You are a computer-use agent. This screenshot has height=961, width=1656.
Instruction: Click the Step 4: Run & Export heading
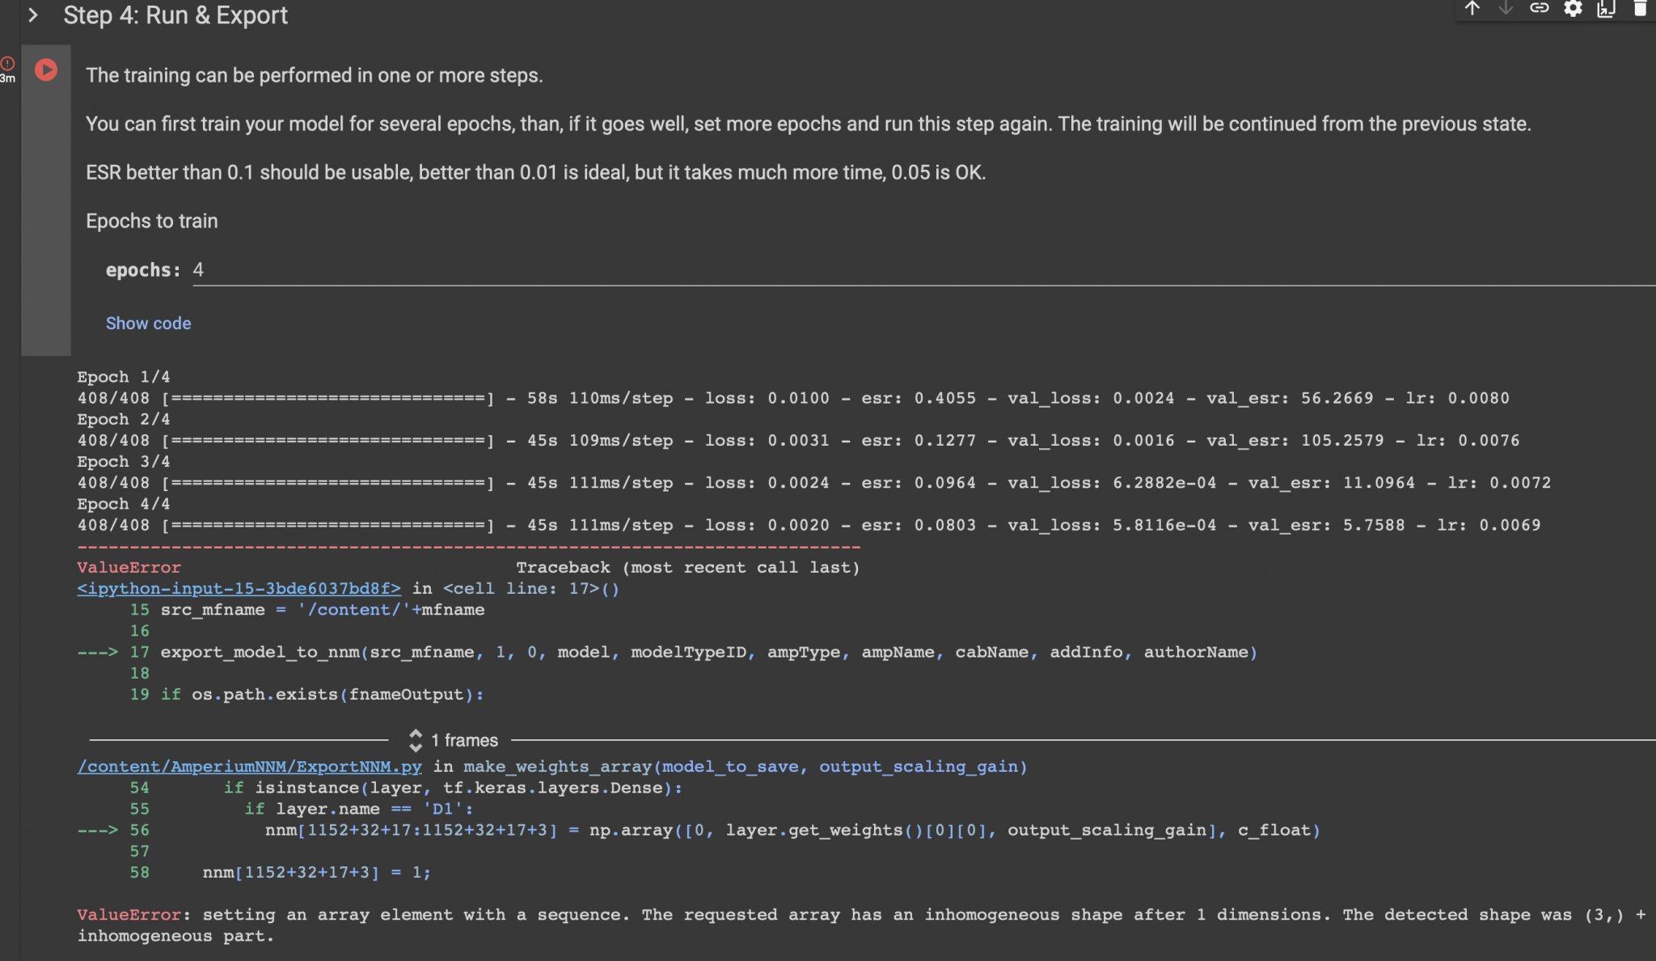coord(175,15)
